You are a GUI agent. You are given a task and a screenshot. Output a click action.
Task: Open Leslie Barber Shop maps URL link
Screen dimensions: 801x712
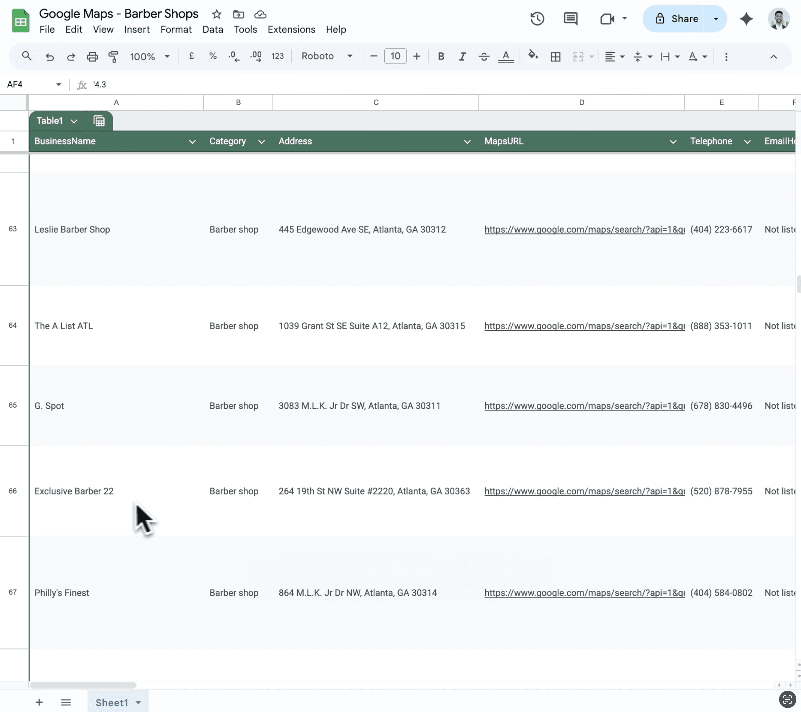pos(584,229)
